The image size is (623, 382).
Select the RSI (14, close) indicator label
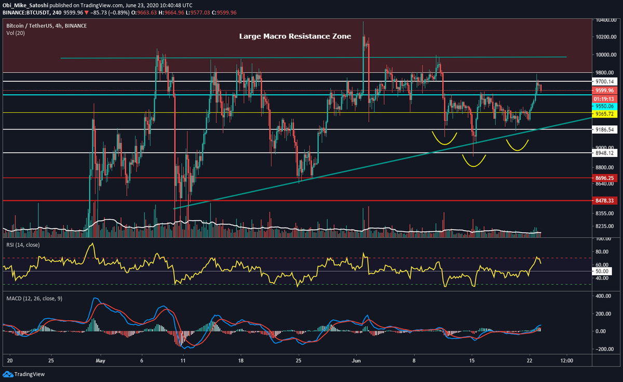coord(23,245)
